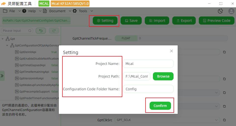The width and height of the screenshot is (236, 126).
Task: Collapse the Gpt tree root node
Action: click(3, 39)
